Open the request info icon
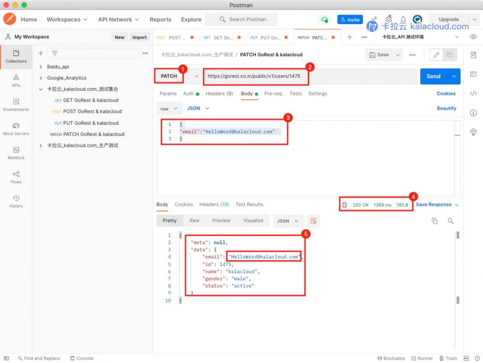Image resolution: width=483 pixels, height=363 pixels. [473, 113]
